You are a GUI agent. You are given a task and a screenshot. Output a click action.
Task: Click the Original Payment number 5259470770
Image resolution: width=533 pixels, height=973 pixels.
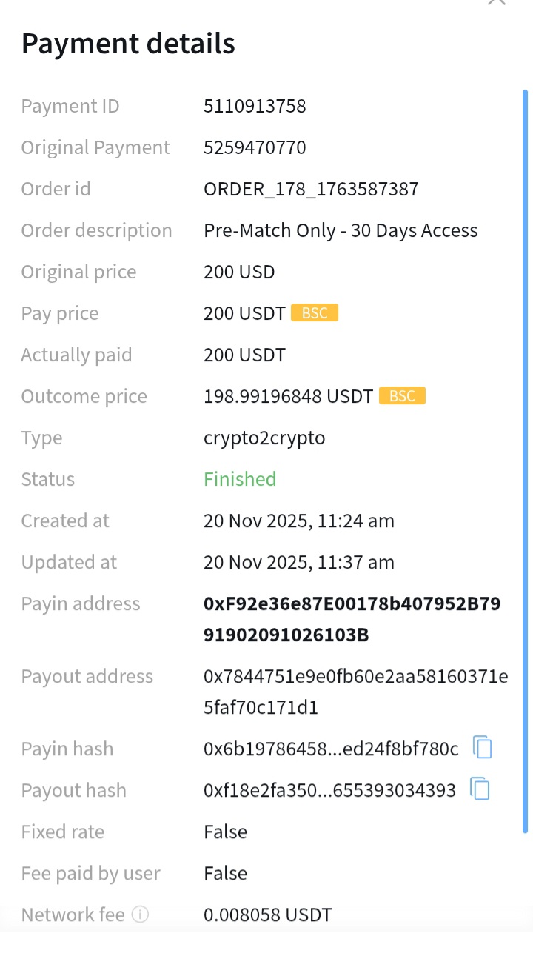pos(255,147)
